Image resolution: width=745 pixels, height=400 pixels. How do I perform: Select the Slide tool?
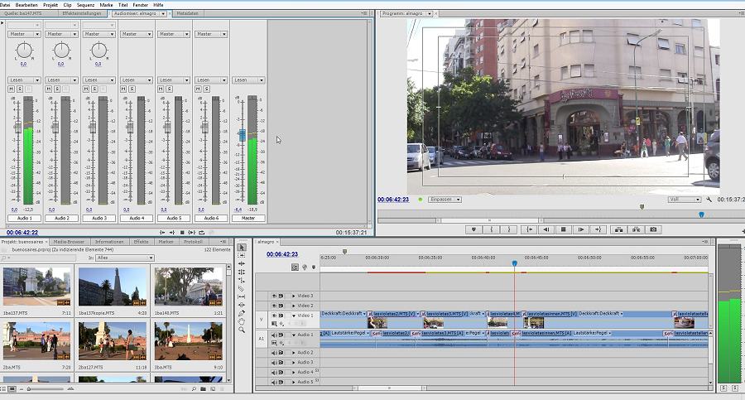click(x=242, y=305)
